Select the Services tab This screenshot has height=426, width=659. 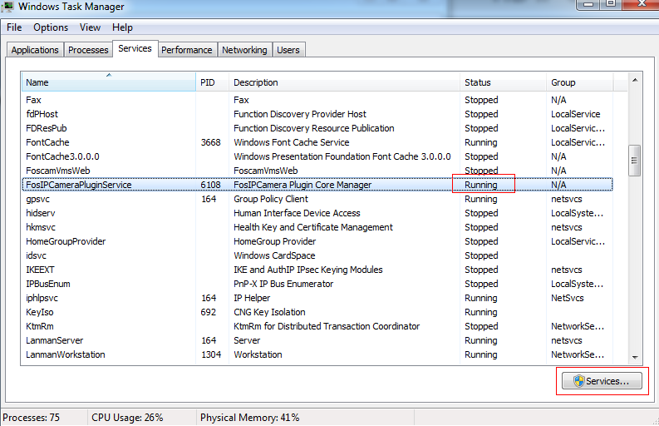click(x=135, y=48)
